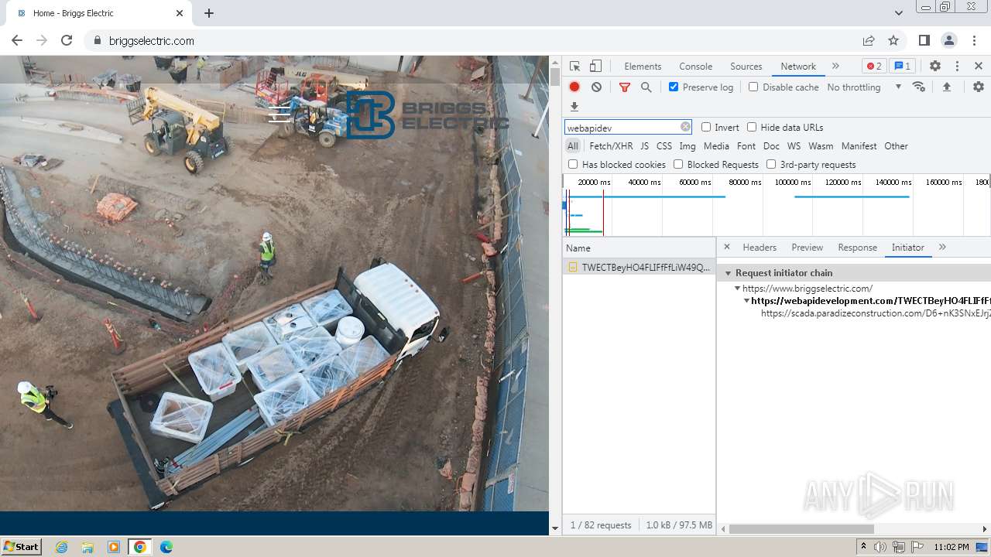Open the site hamburger menu
This screenshot has width=991, height=557.
[279, 114]
